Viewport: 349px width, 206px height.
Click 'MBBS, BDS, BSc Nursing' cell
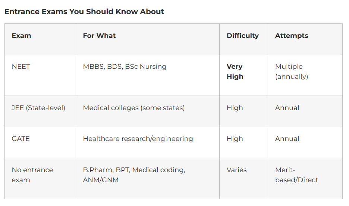click(x=125, y=67)
